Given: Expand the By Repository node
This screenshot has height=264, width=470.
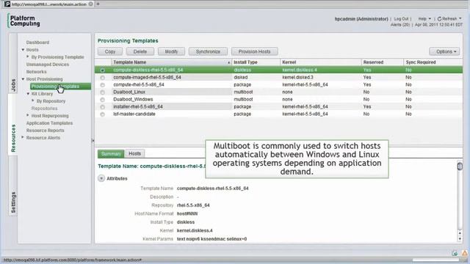Looking at the screenshot, I should [33, 100].
